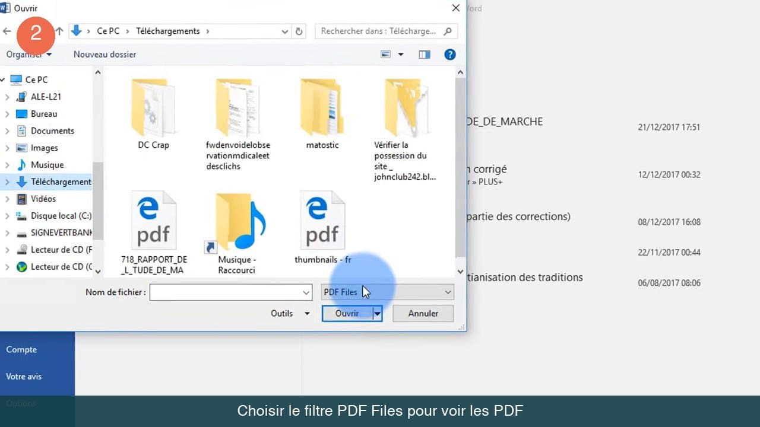Expand the Musique tree node

point(7,165)
